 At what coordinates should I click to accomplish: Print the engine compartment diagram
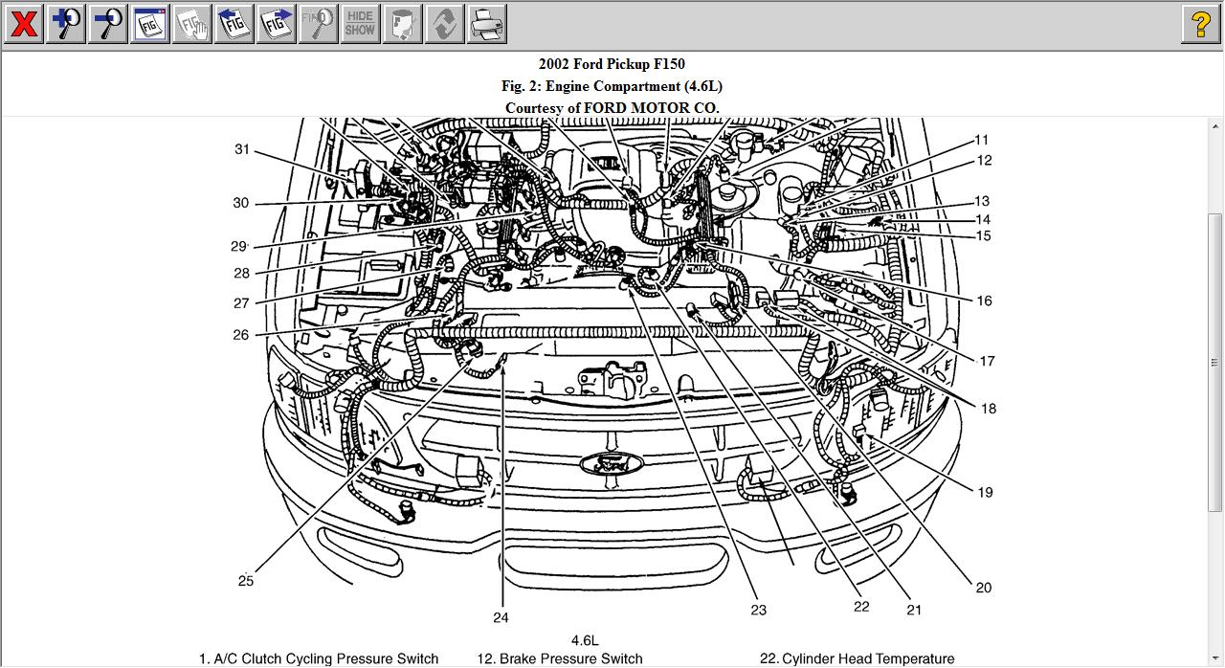(x=487, y=23)
